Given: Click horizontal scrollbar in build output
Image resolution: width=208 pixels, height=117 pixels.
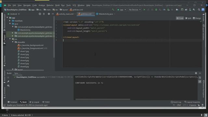Looking at the screenshot, I should 103,99.
